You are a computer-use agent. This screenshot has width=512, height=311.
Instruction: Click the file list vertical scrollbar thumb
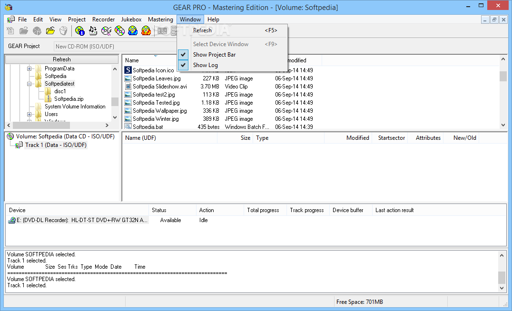pyautogui.click(x=503, y=76)
